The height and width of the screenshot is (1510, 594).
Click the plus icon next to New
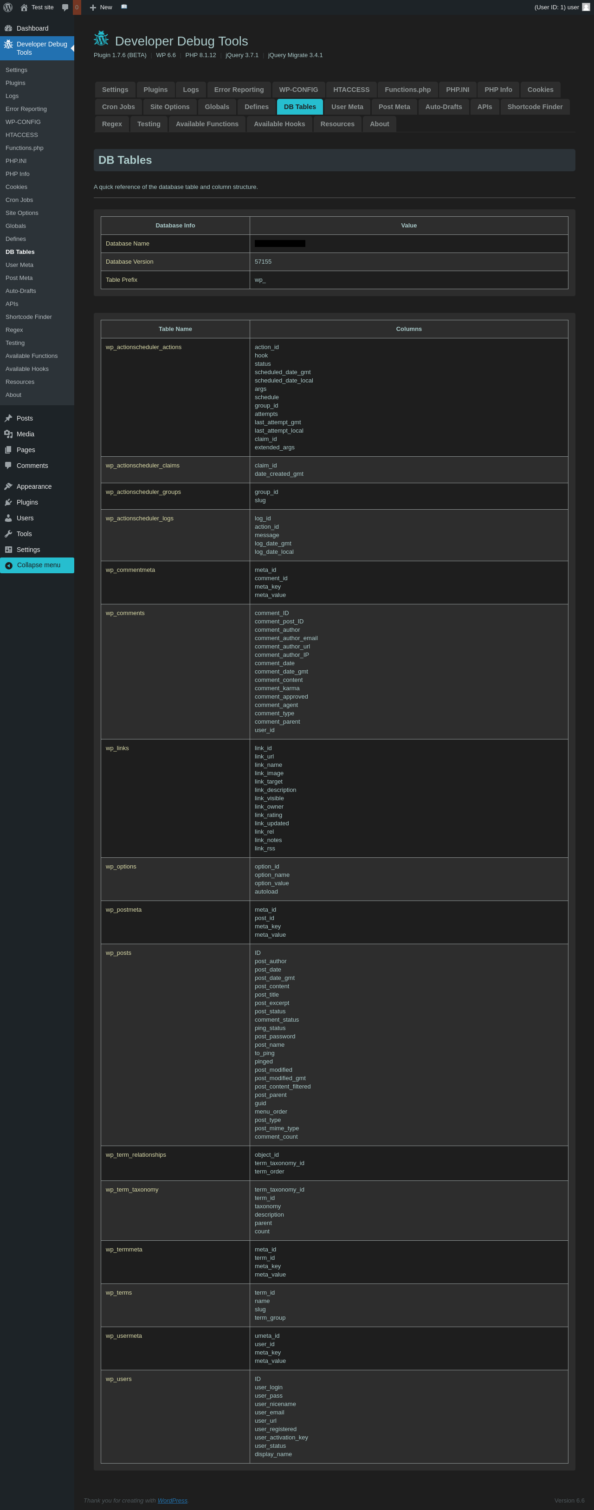tap(92, 7)
